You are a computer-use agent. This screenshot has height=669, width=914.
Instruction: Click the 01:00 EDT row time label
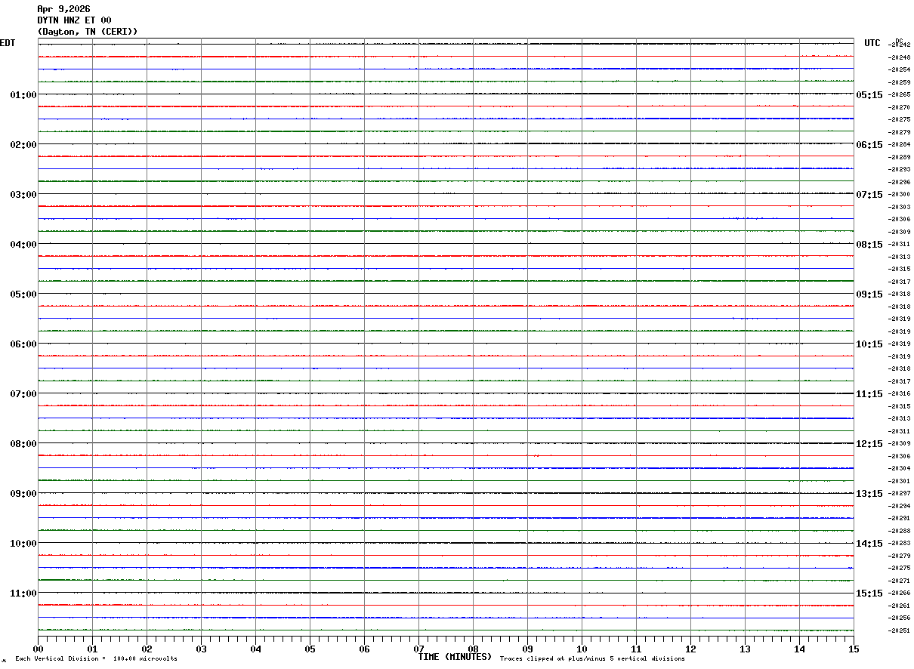coord(23,95)
